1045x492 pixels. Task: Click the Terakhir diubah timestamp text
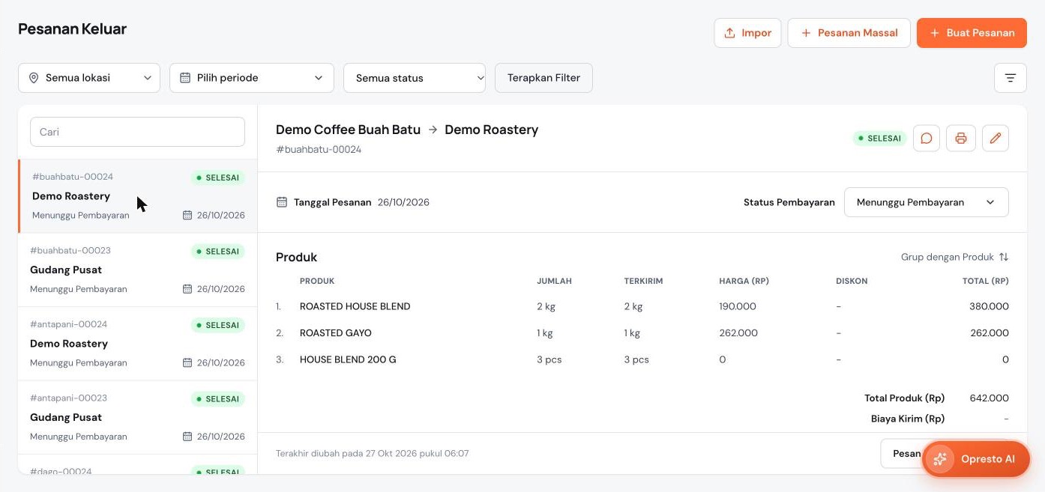point(373,454)
